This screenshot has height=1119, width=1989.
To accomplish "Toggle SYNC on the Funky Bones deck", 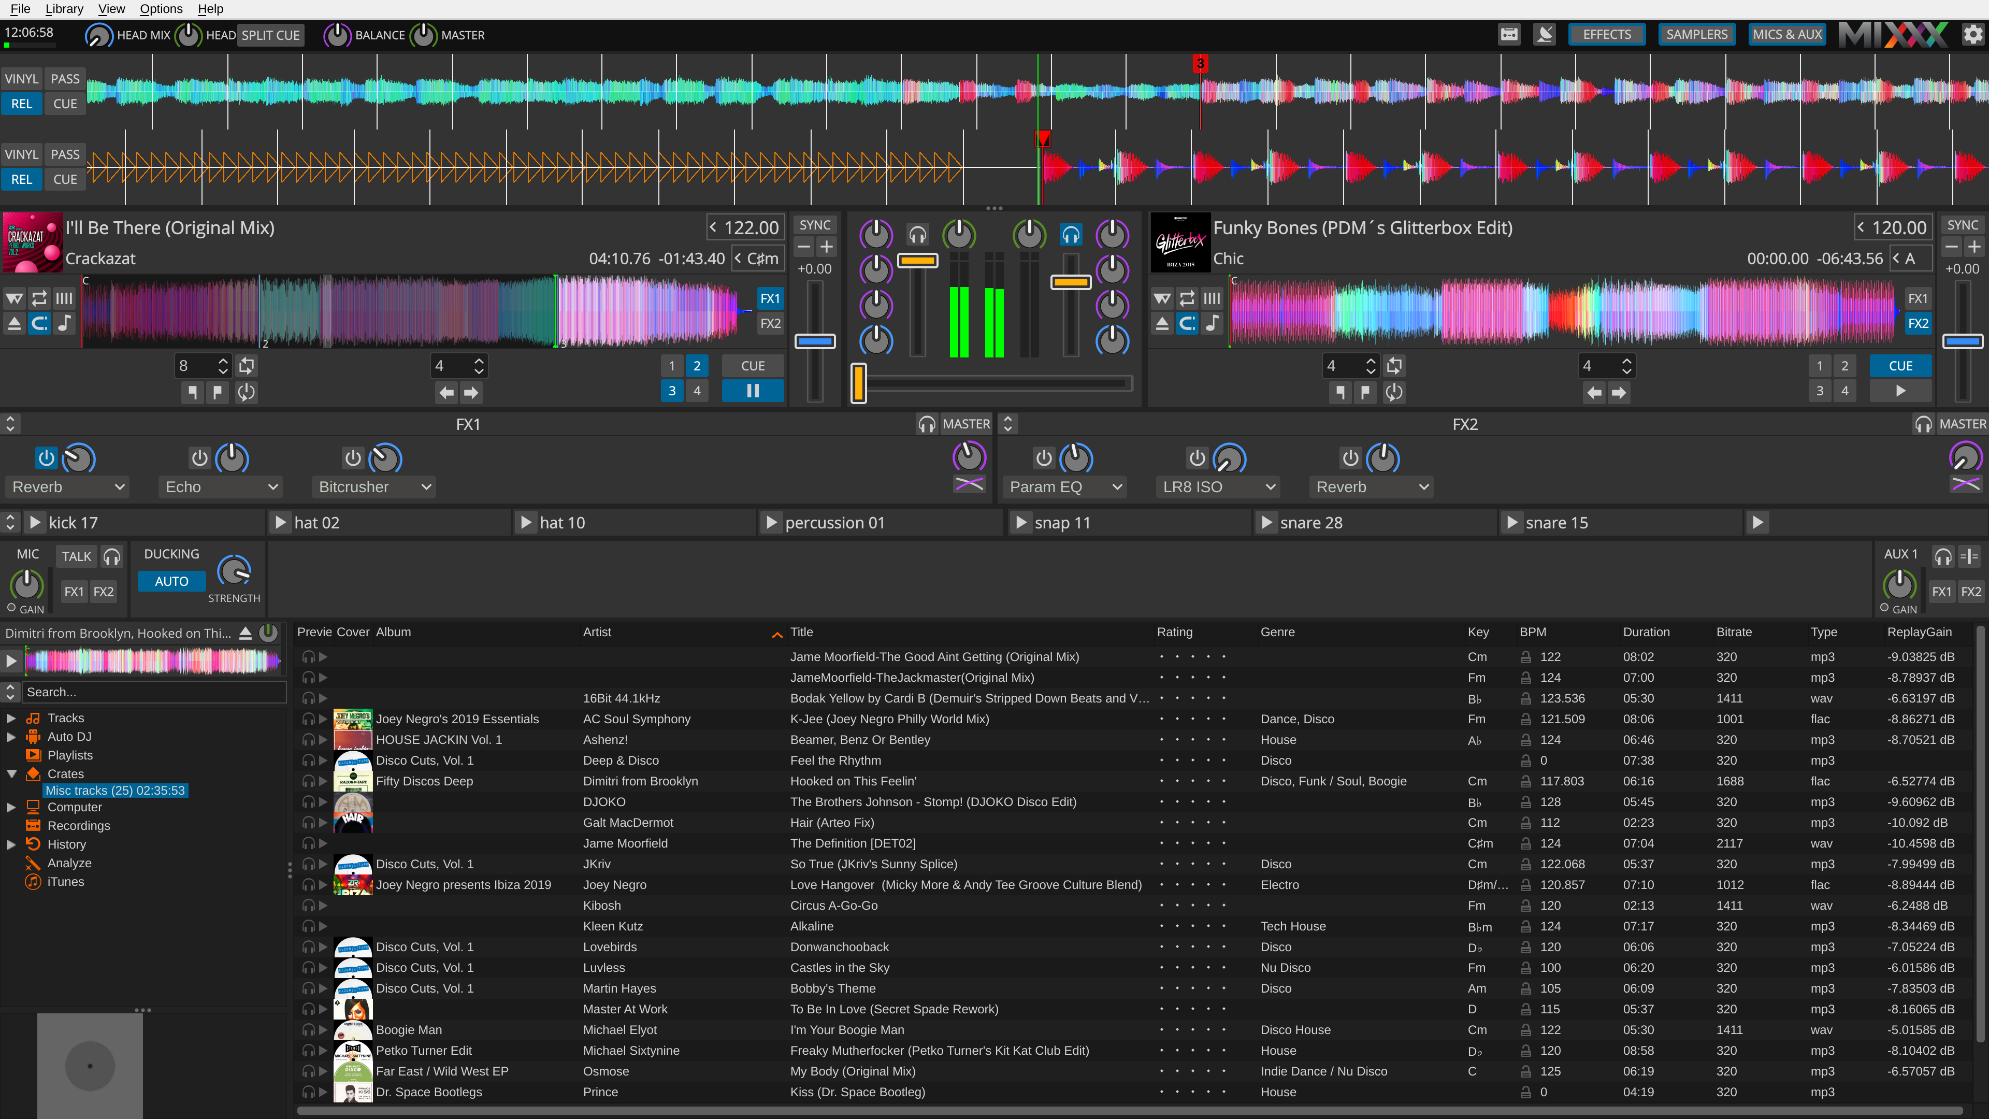I will click(x=1962, y=225).
